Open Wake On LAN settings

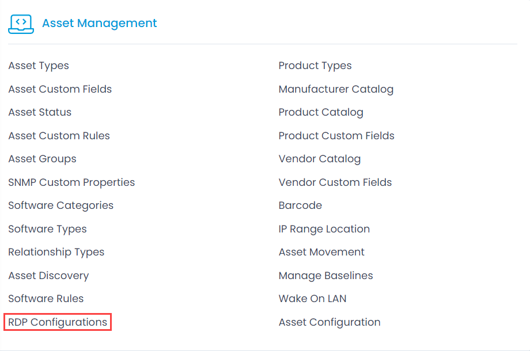click(313, 299)
